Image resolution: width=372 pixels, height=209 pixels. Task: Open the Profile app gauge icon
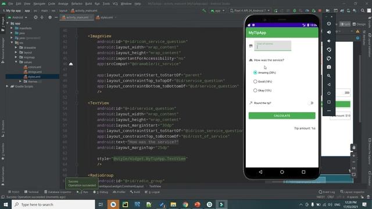click(x=307, y=10)
